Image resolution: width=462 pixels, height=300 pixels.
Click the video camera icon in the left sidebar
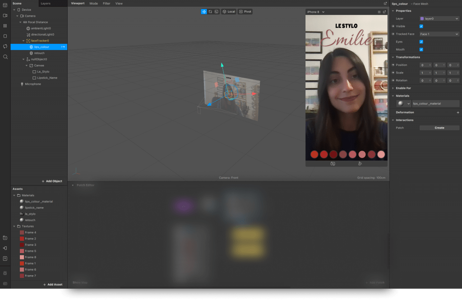point(5,15)
